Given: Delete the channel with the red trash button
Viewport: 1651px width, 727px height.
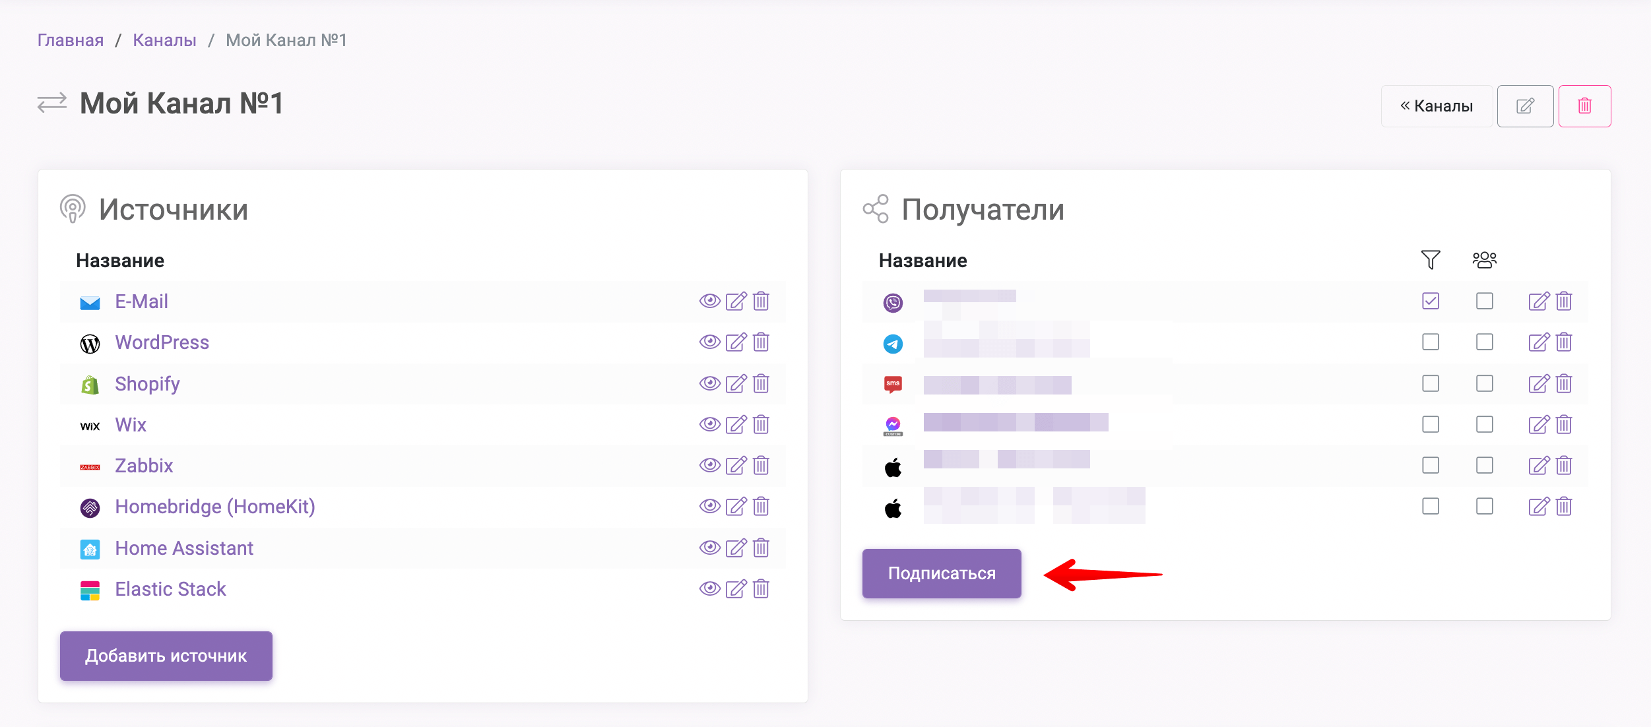Looking at the screenshot, I should click(x=1584, y=106).
